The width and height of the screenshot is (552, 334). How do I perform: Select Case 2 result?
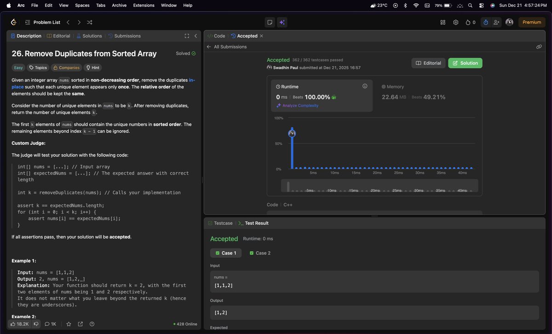click(260, 253)
